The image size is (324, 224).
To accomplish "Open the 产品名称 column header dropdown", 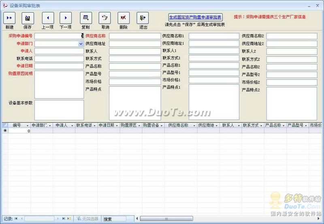I will (x=283, y=126).
